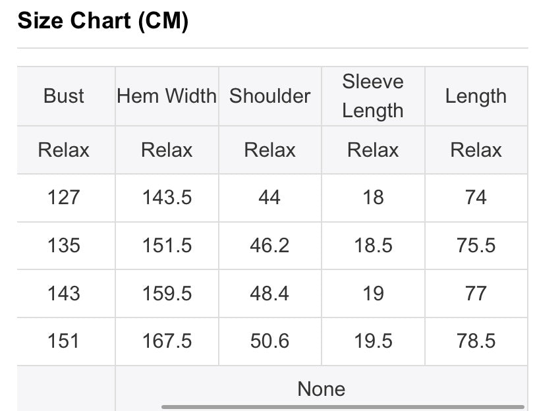The height and width of the screenshot is (411, 535).
Task: Select hem width value 143.5
Action: click(167, 198)
